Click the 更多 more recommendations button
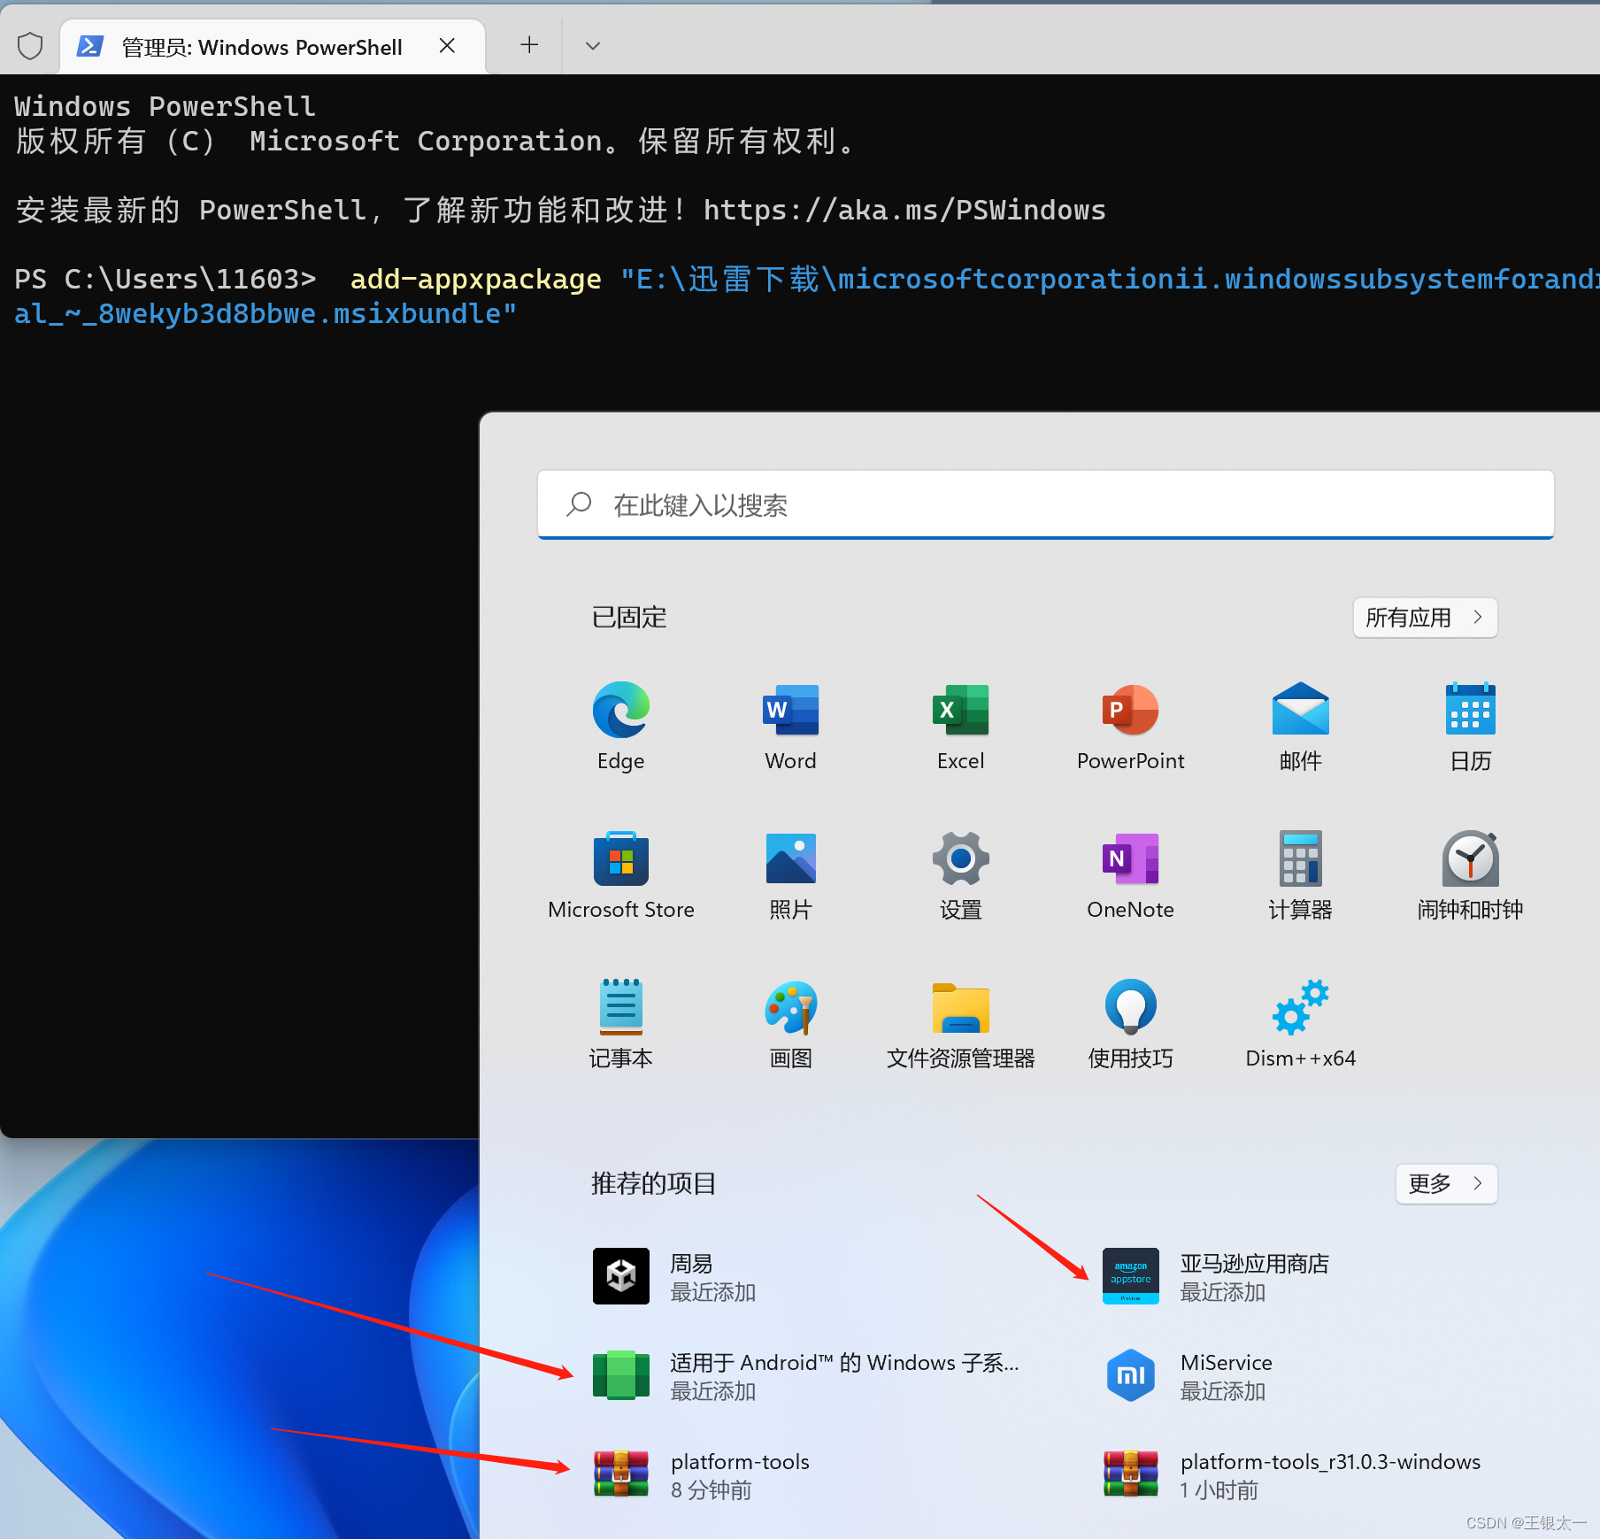Screen dimensions: 1600x1539 click(x=1446, y=1183)
